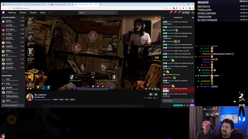Screen dimensions: 248x139
Task: Open the Prime loot crown icon
Action: [171, 13]
